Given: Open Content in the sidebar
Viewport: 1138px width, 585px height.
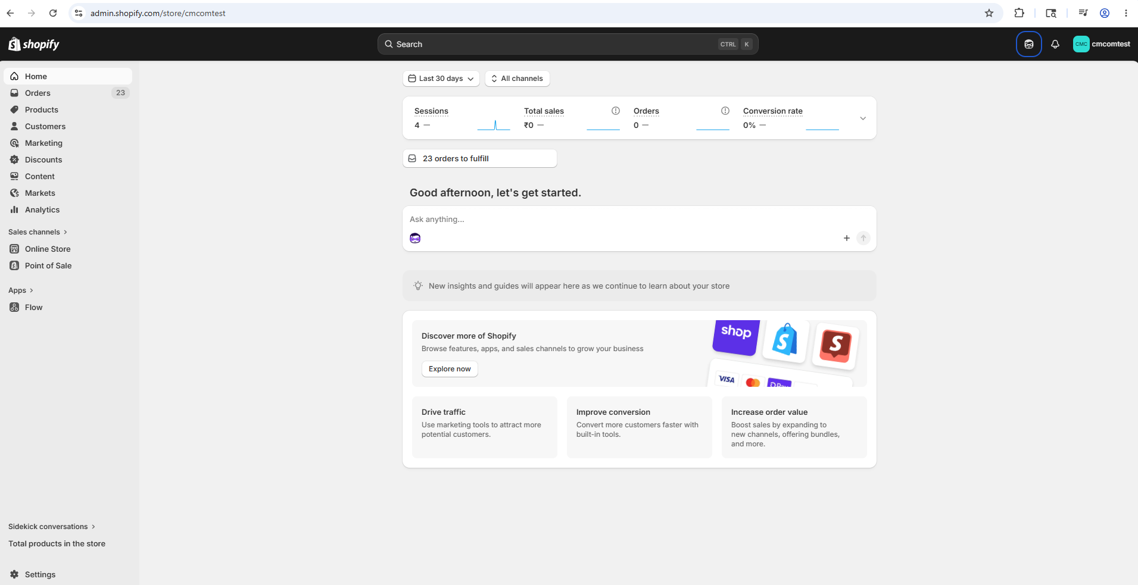Looking at the screenshot, I should (x=68, y=176).
